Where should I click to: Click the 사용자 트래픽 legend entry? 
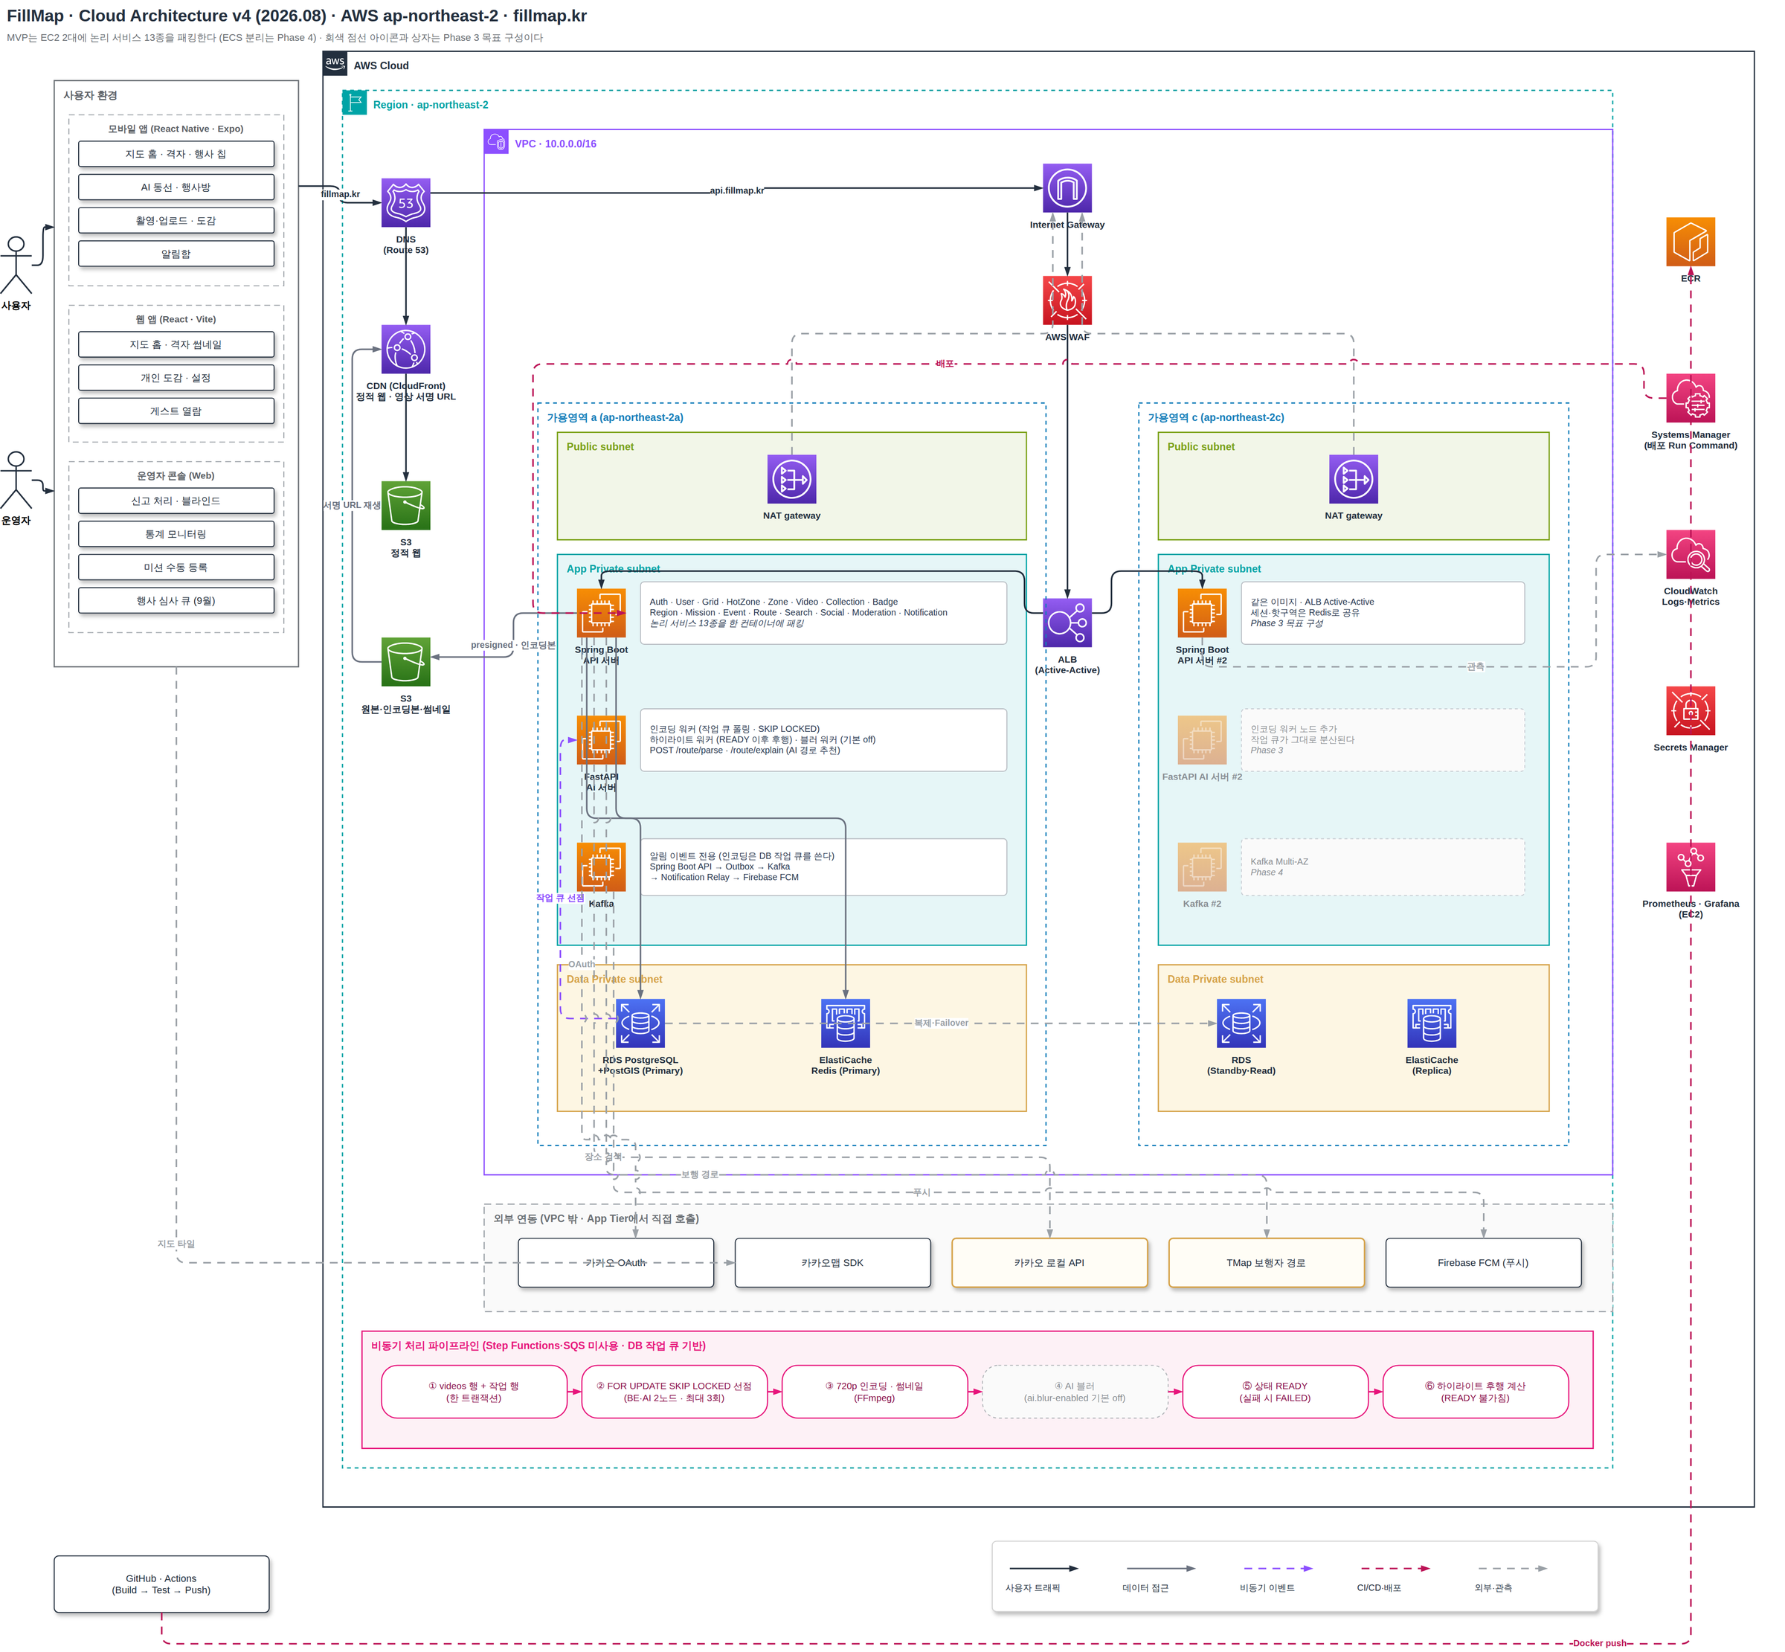tap(1042, 1577)
